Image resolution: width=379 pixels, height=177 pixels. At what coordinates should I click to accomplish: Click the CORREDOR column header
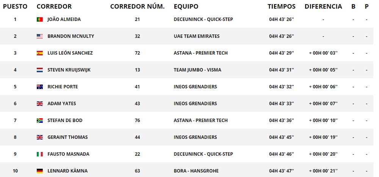(54, 6)
